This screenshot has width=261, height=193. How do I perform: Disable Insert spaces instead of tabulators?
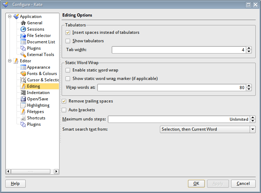click(x=68, y=32)
